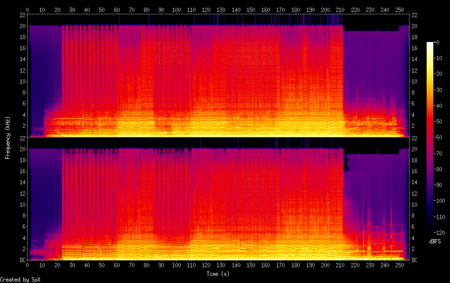Click the 10 kHz label left of upper spectrogram
450x283 pixels.
coord(21,81)
